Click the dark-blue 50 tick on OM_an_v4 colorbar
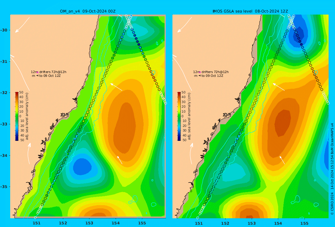 point(22,140)
